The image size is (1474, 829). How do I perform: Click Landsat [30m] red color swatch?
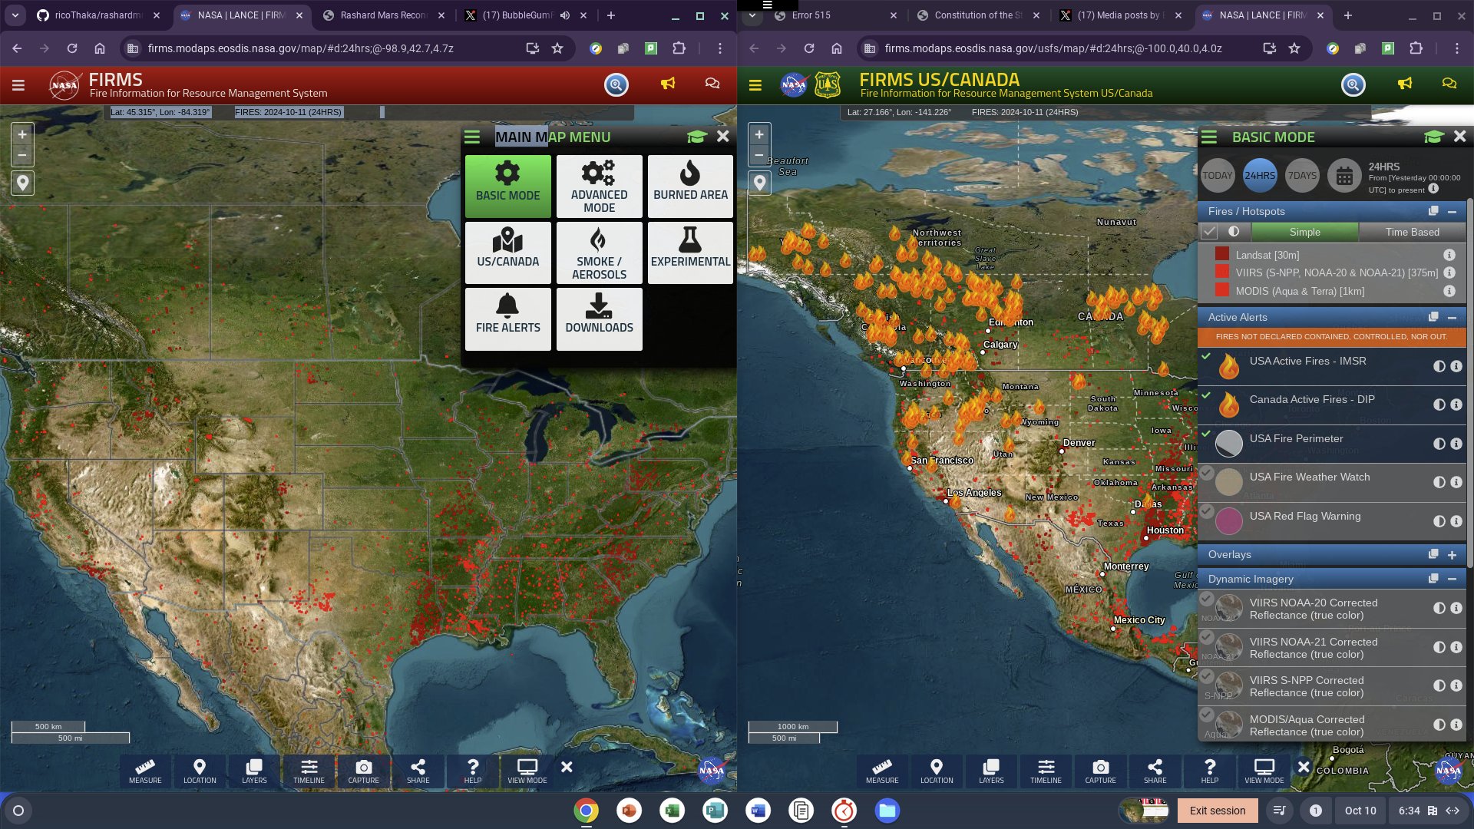click(x=1221, y=254)
